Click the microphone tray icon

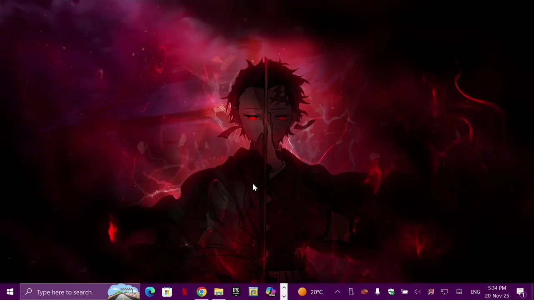378,292
